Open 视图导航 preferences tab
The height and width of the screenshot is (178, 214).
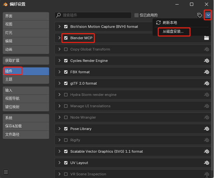coord(26,99)
